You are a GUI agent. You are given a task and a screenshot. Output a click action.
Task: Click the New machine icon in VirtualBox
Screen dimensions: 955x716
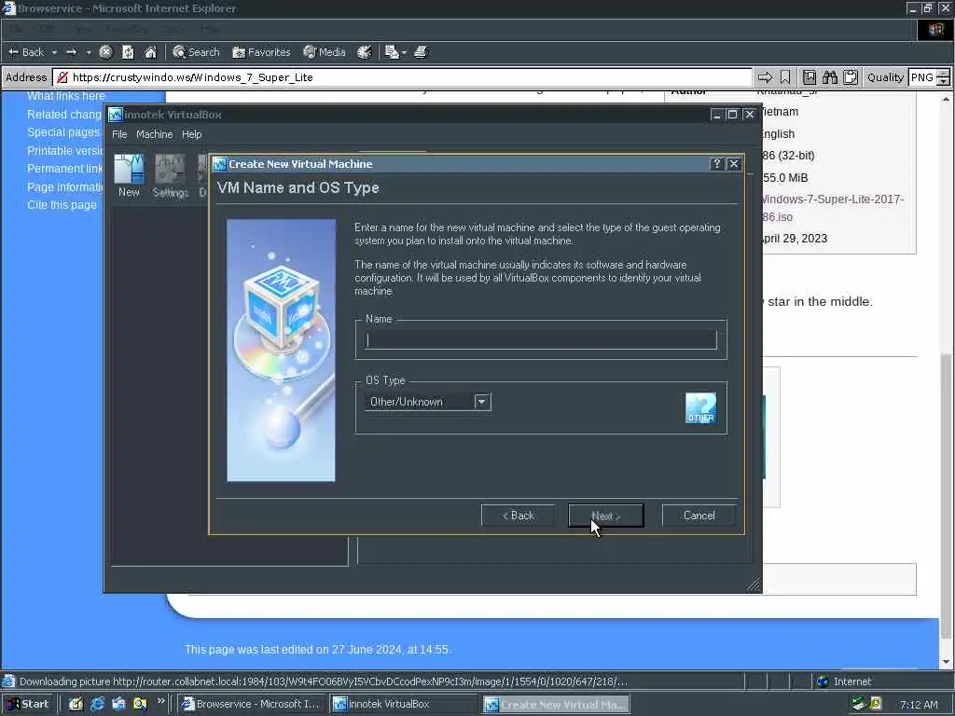129,175
